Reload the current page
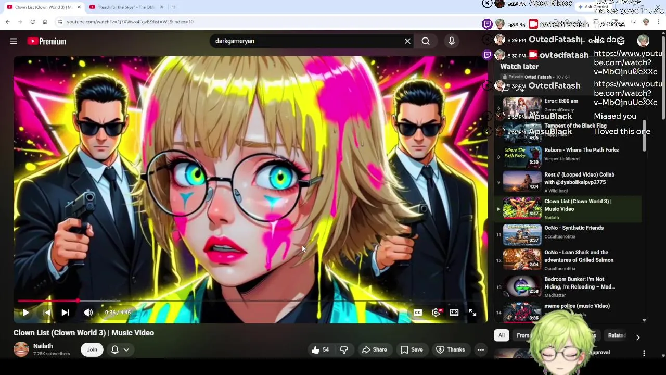This screenshot has height=375, width=666. click(32, 22)
